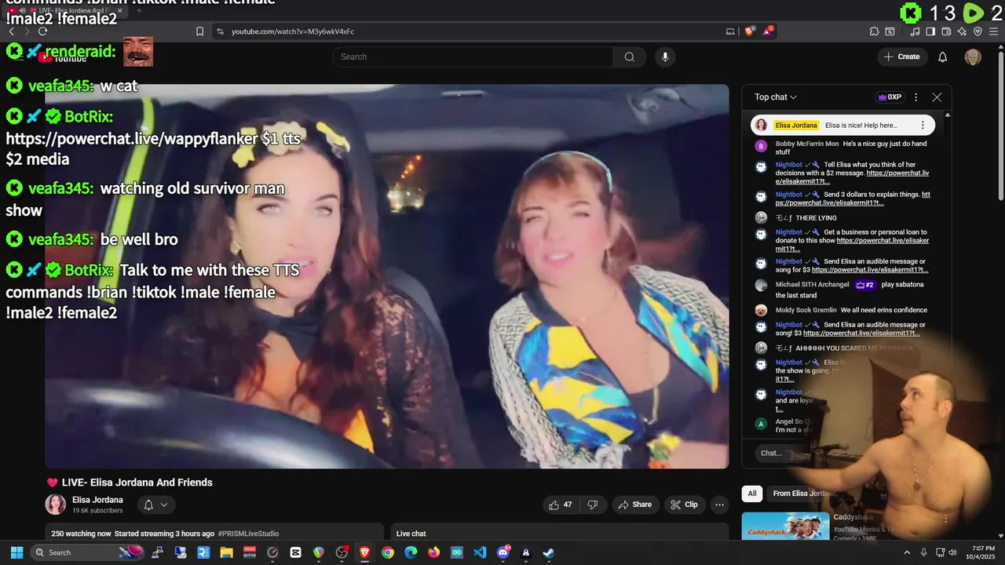
Task: Select From Elisa Jordana chip
Action: [802, 494]
